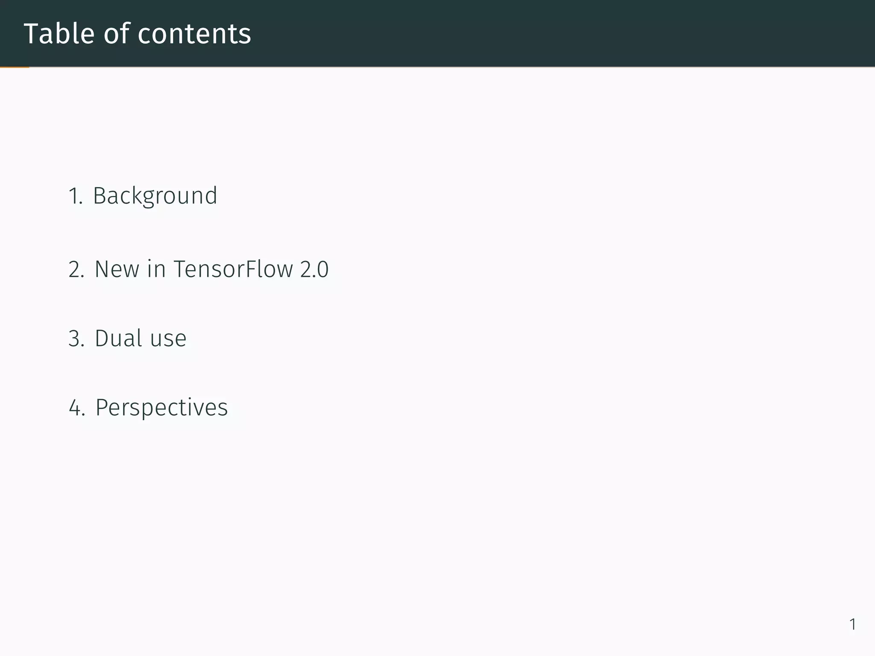Click the word 'Dual' in item three

[x=118, y=339]
